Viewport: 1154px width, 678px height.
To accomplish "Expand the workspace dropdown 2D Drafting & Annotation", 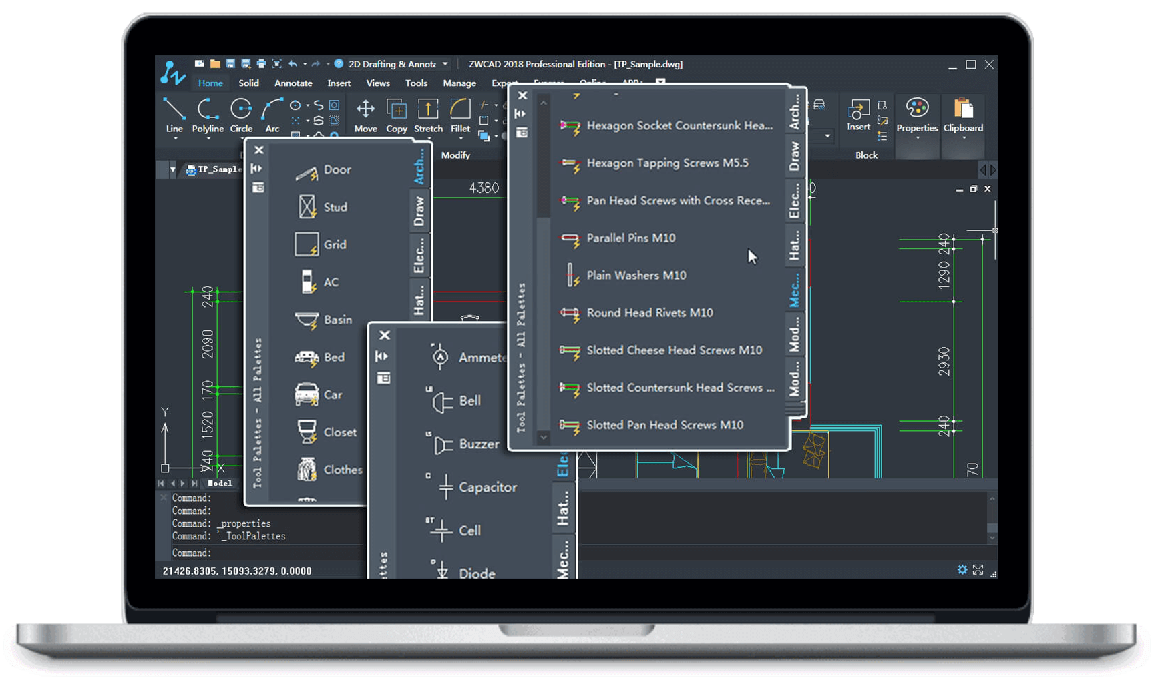I will [x=445, y=64].
